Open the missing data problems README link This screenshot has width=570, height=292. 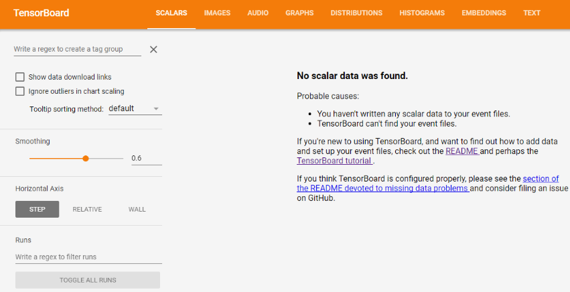click(x=382, y=189)
